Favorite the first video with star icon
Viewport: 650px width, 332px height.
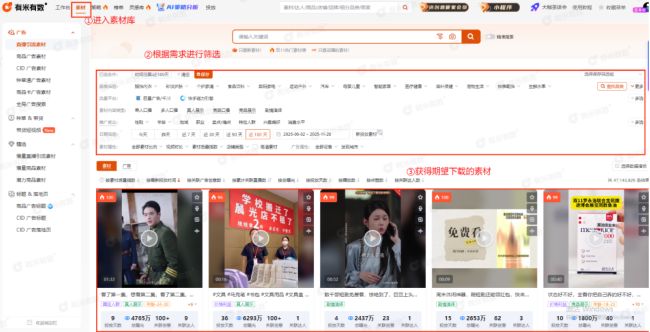(x=197, y=197)
